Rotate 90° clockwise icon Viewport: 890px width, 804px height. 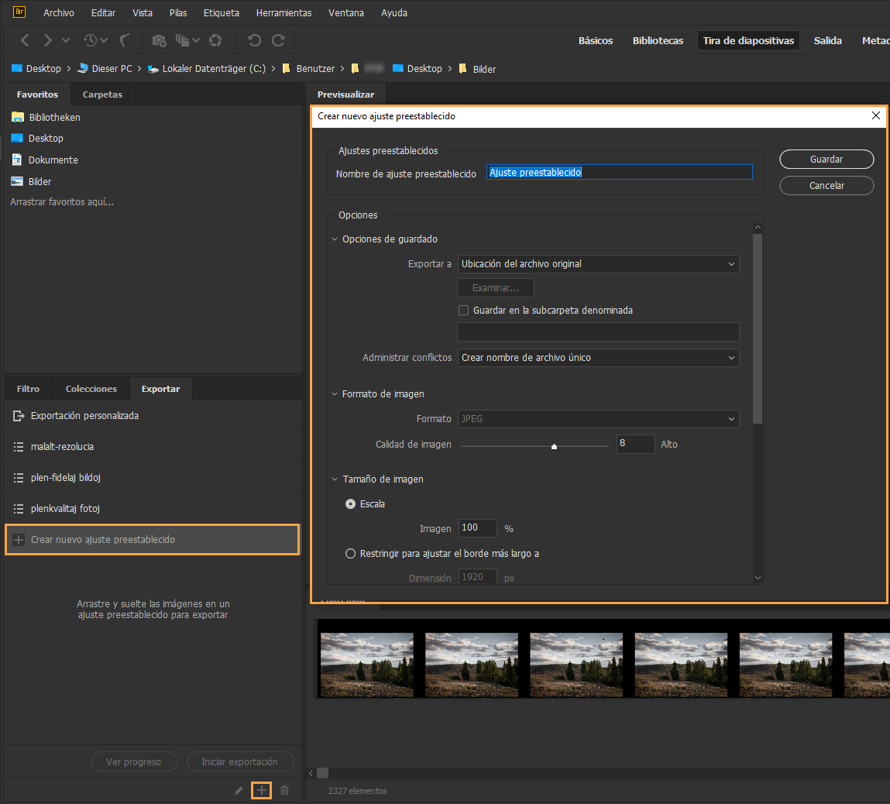pyautogui.click(x=278, y=40)
